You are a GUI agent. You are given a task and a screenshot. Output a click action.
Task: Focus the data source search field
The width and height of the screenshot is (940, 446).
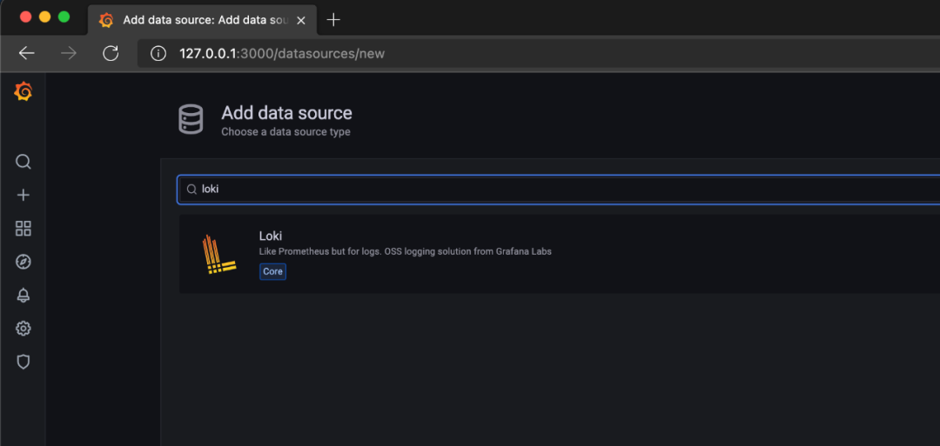click(x=559, y=190)
